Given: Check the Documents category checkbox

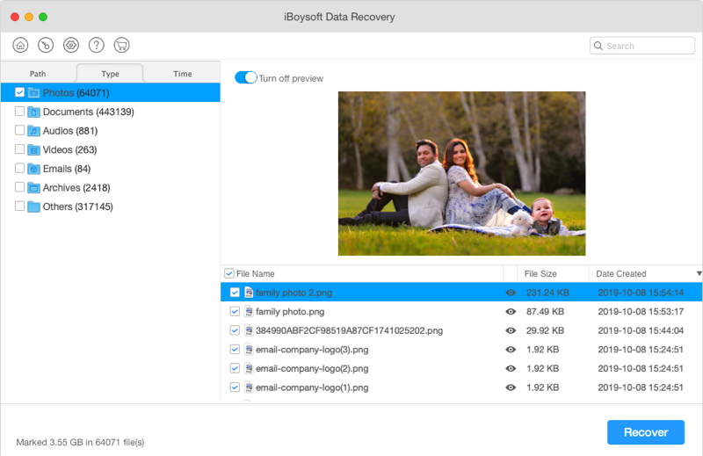Looking at the screenshot, I should tap(19, 112).
